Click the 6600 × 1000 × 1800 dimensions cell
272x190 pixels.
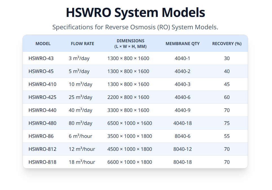130,162
